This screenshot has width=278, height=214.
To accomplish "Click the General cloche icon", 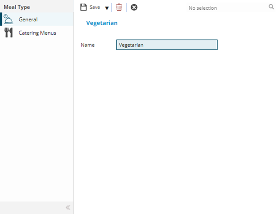I will tap(8, 19).
